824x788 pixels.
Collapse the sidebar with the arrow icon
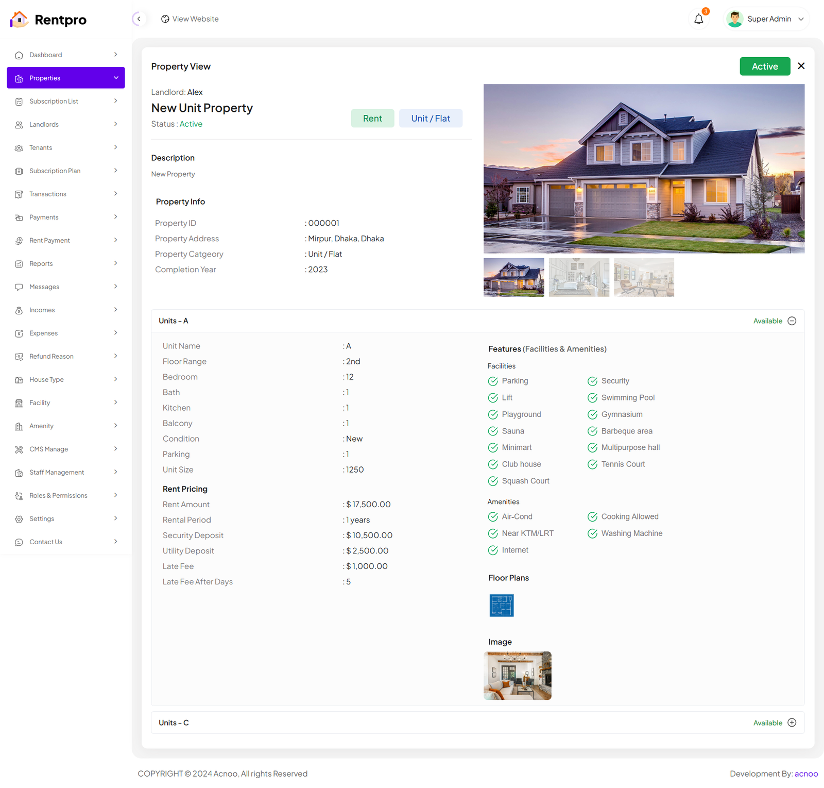pos(139,19)
